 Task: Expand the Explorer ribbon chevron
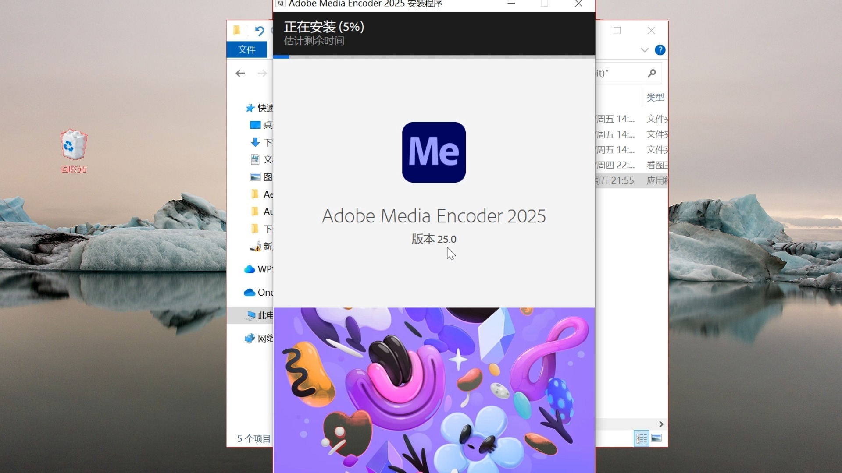[x=644, y=50]
